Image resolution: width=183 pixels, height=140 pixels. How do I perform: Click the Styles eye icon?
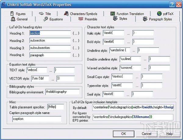click(x=115, y=18)
